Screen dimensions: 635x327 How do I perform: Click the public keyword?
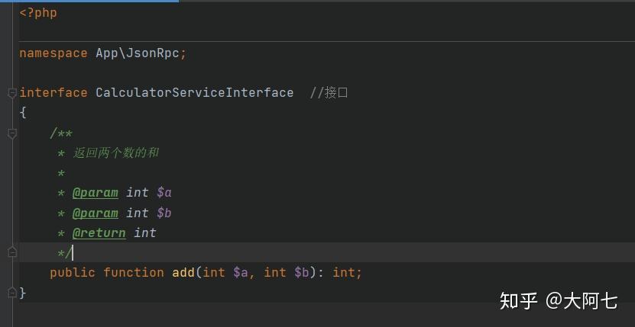point(73,272)
